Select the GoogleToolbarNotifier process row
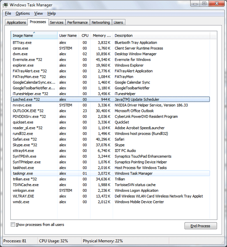 pyautogui.click(x=111, y=88)
